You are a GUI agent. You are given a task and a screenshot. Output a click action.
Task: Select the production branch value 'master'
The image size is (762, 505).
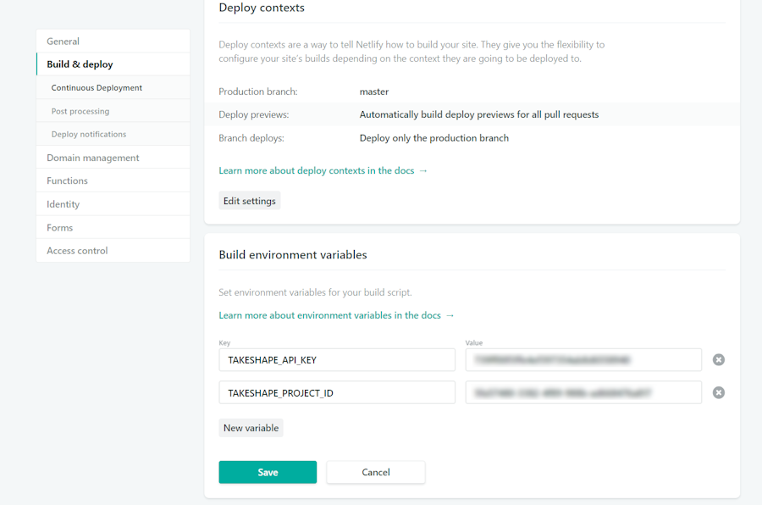(x=374, y=92)
